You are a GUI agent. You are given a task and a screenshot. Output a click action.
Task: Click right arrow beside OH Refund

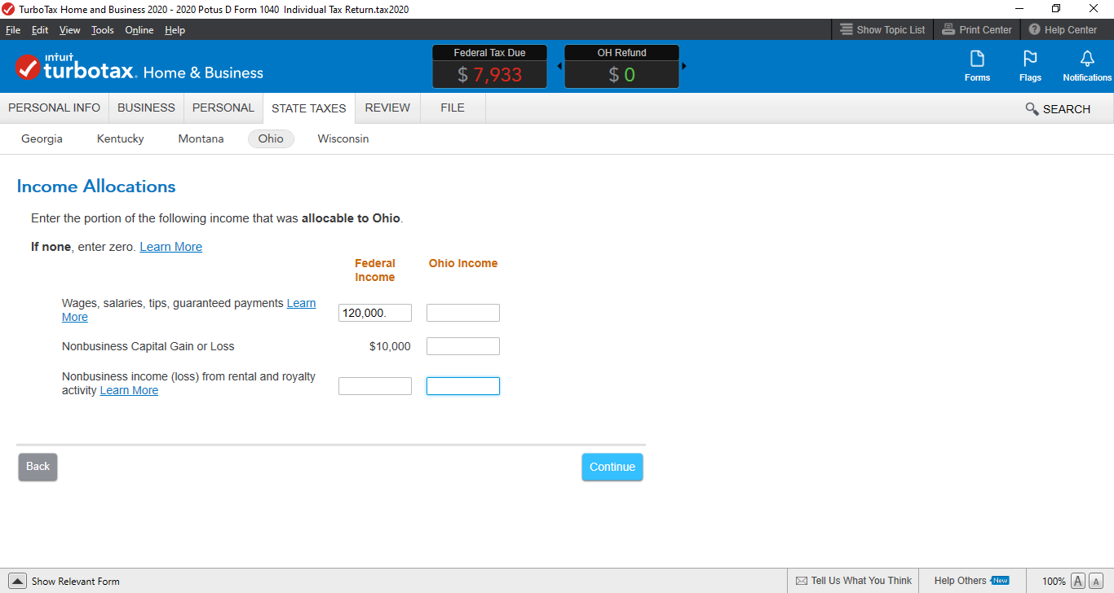[x=684, y=66]
